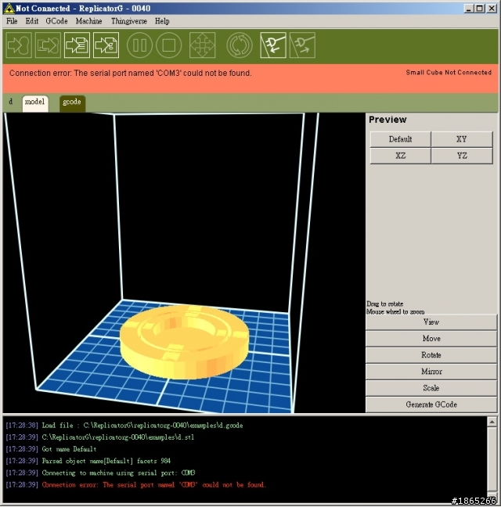Click the ReplicatorG title bar app icon

pos(9,9)
